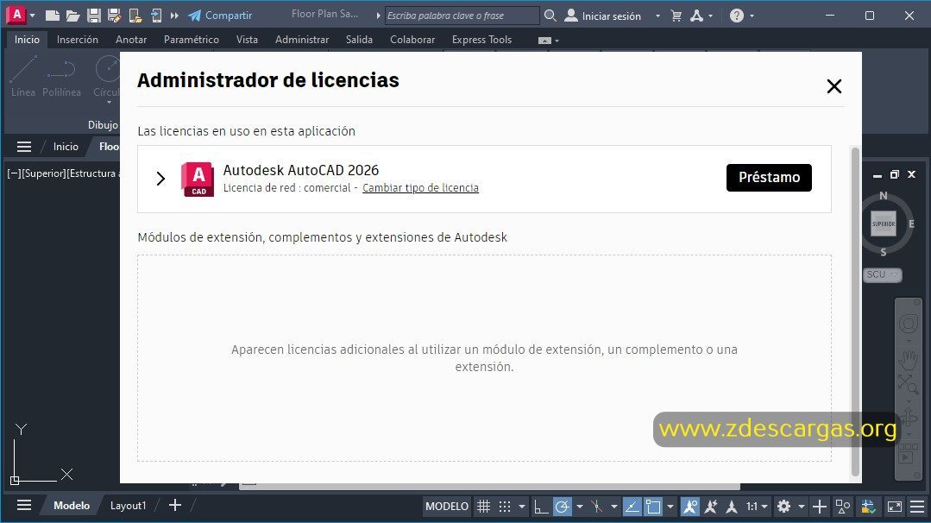The image size is (931, 523).
Task: Open the dropdown arrow beside Iniciar sesión
Action: 657,16
